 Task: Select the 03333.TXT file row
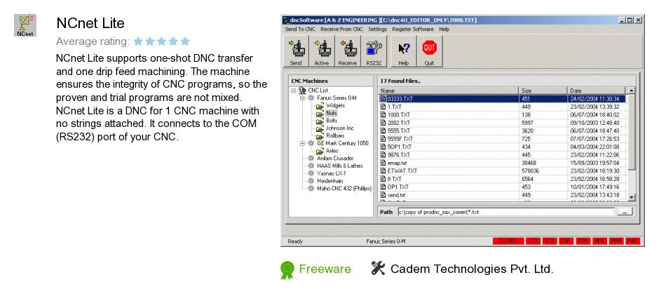[x=502, y=99]
